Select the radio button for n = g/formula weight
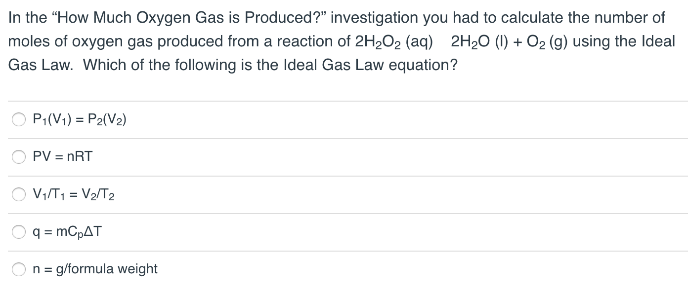 coord(19,269)
